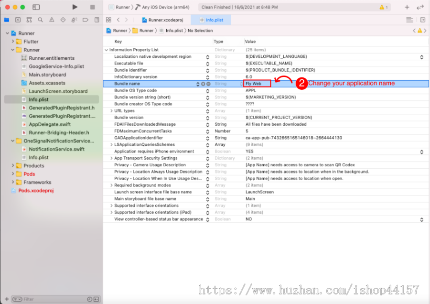Expand the Flutter folder
The image size is (430, 304).
click(x=13, y=42)
